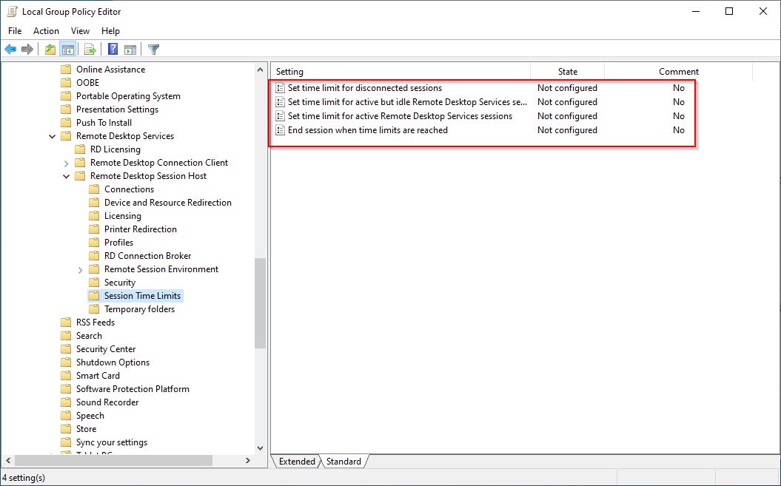The width and height of the screenshot is (781, 486).
Task: Select the Security folder in the tree
Action: 119,283
